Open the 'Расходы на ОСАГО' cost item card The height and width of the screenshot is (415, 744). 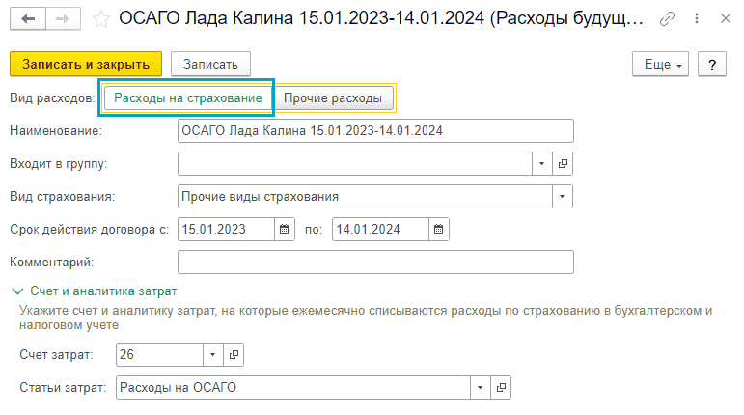point(501,388)
